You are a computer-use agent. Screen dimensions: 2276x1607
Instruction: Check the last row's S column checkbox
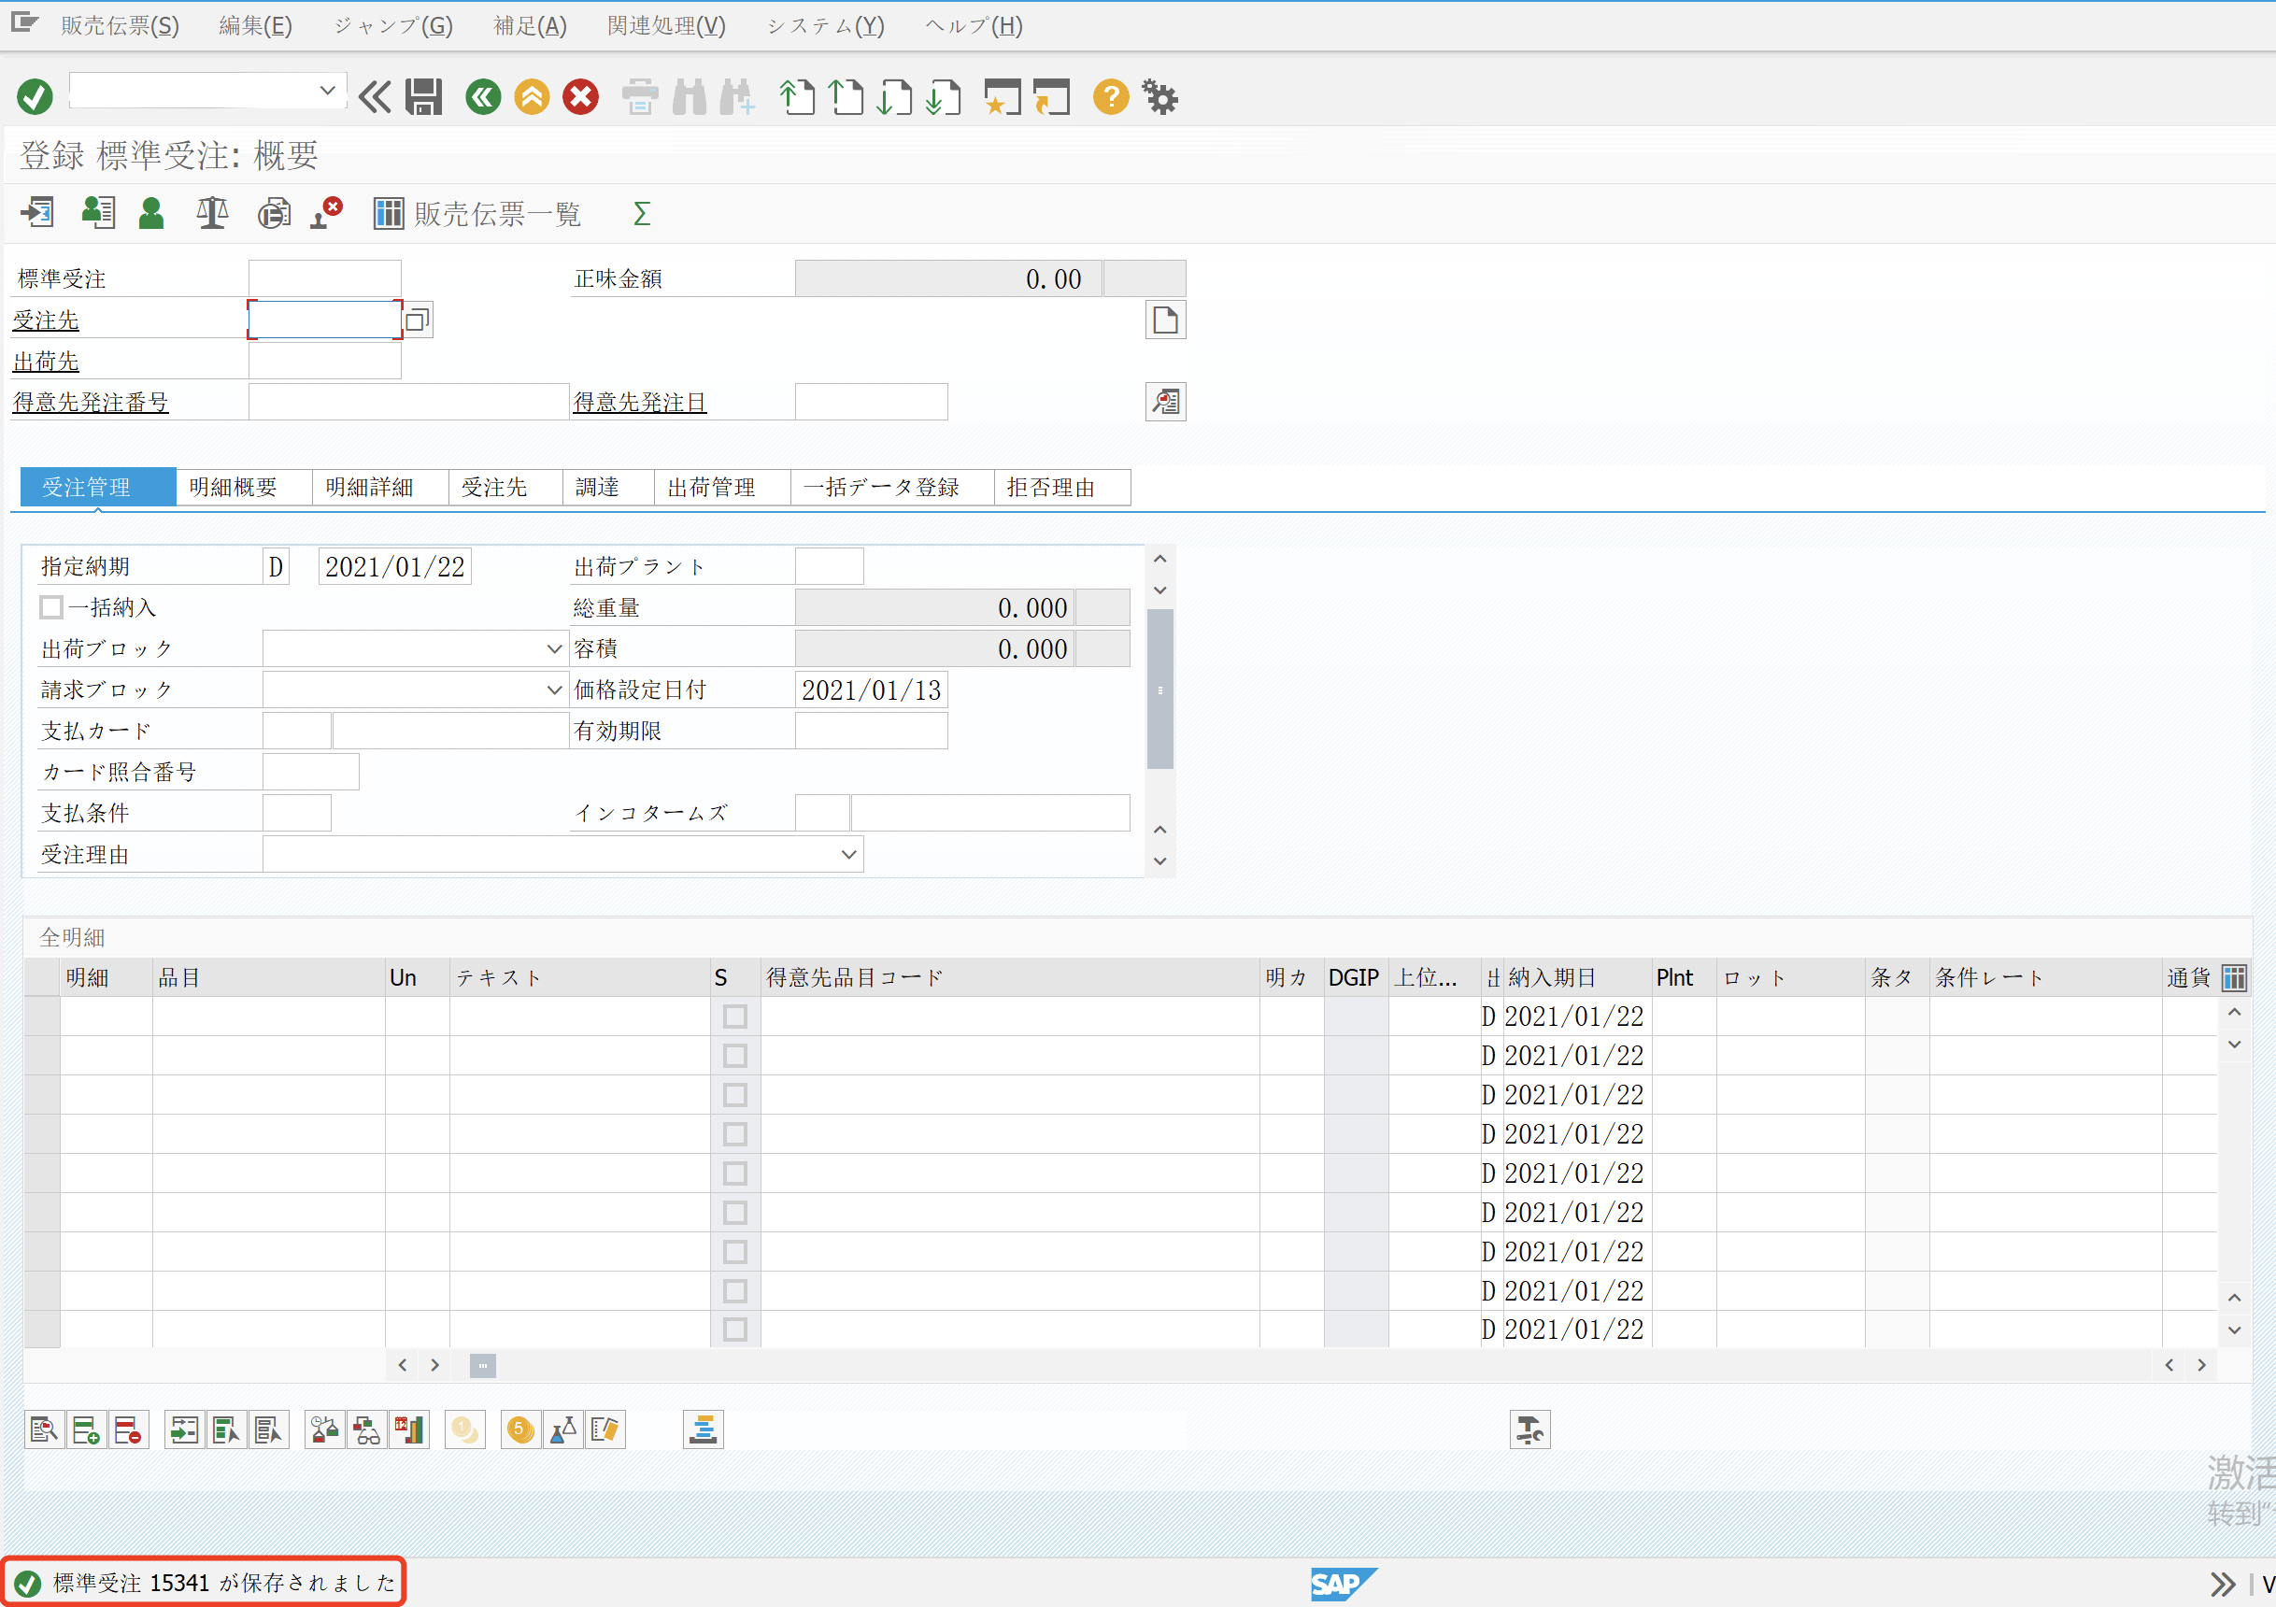[x=734, y=1330]
